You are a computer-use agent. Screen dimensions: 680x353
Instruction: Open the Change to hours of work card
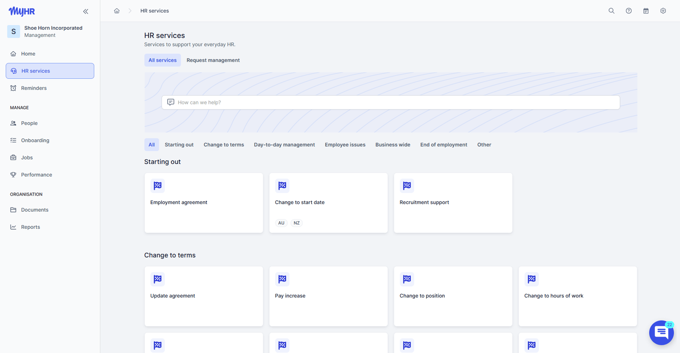pyautogui.click(x=578, y=296)
